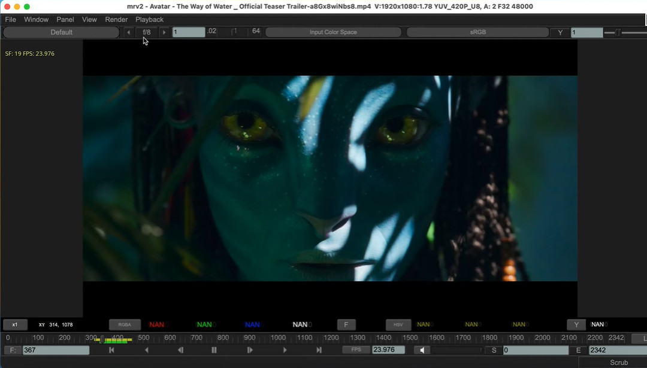Screen dimensions: 647x368
Task: Play the video forward
Action: pyautogui.click(x=285, y=350)
